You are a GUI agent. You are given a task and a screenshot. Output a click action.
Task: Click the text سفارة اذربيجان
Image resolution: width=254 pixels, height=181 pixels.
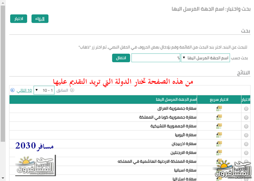coord(184,144)
